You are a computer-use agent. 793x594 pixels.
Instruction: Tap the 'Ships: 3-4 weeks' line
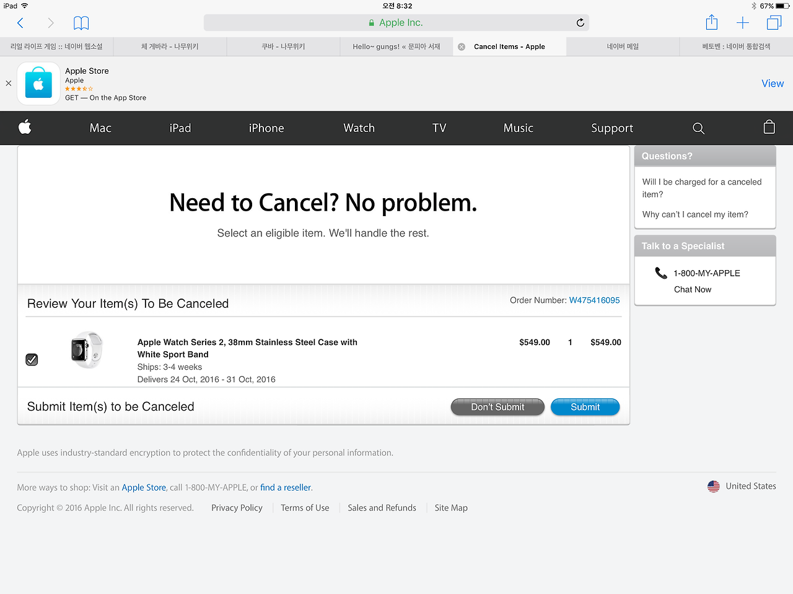[x=170, y=367]
